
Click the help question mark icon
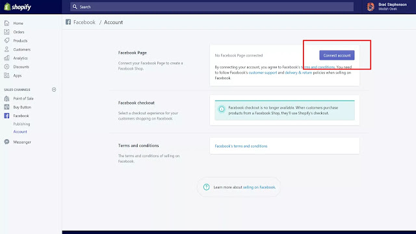coord(206,187)
